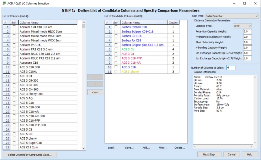Select Acclaim Mixed mode WAX 5um row
This screenshot has height=160, width=261.
point(40,36)
